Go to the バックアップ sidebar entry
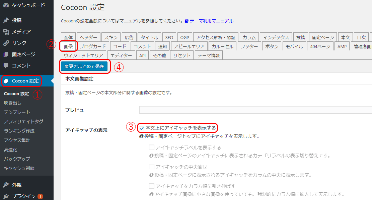 pos(17,159)
